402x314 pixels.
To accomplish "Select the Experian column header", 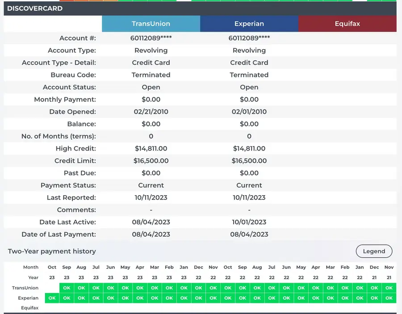I will (x=249, y=24).
